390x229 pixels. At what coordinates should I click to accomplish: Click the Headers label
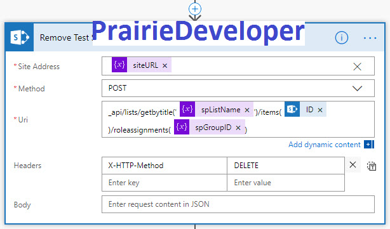27,166
